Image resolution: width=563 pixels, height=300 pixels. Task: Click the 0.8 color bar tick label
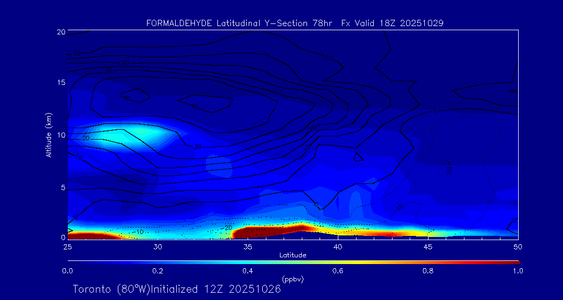428,271
